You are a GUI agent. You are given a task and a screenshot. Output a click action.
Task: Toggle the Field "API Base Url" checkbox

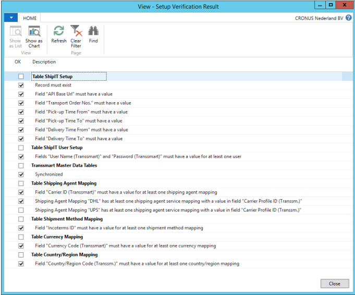coord(21,94)
